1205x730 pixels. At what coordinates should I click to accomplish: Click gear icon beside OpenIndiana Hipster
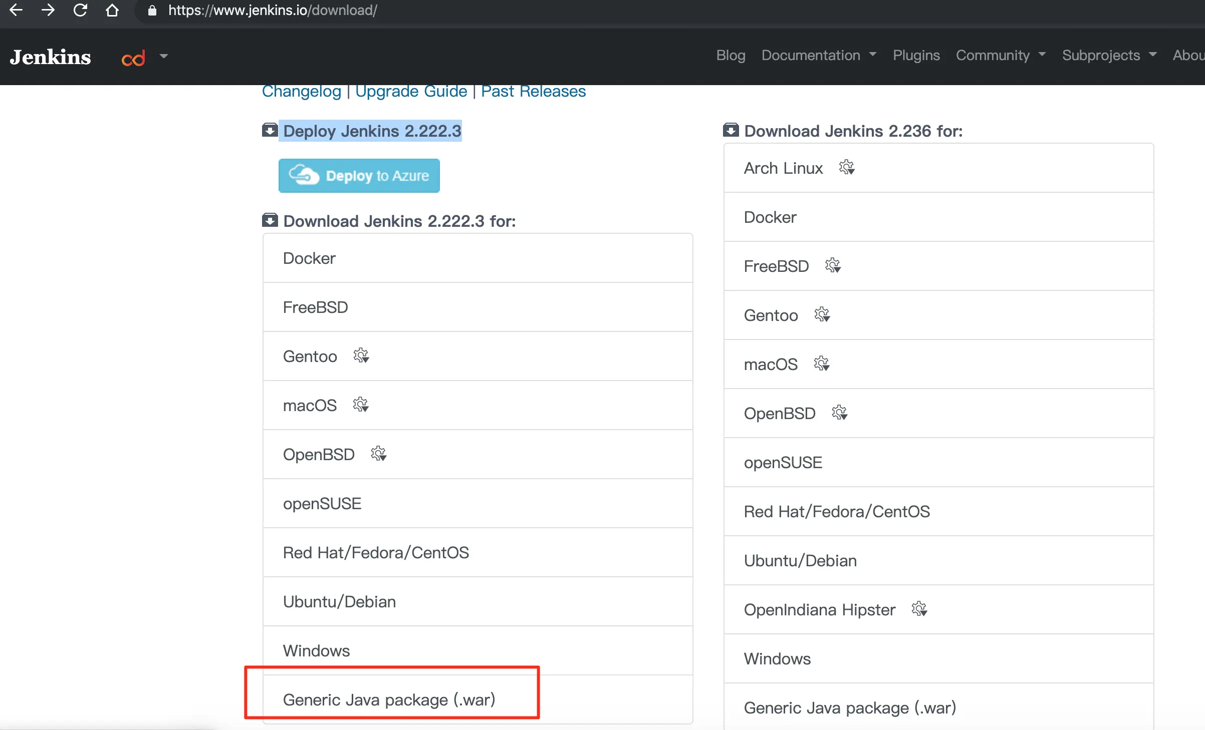pyautogui.click(x=919, y=609)
